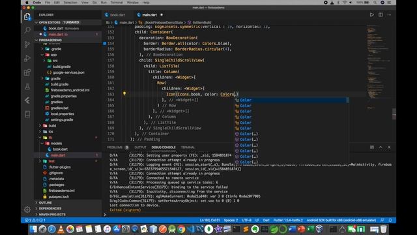Maximize the panel with the up chevron
The height and width of the screenshot is (235, 417).
point(381,148)
